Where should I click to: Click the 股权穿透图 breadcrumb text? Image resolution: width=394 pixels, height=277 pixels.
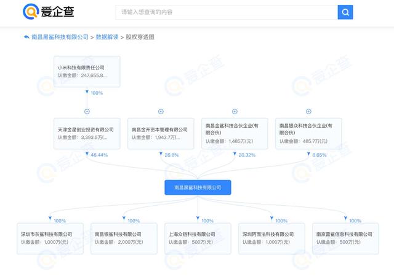point(140,37)
